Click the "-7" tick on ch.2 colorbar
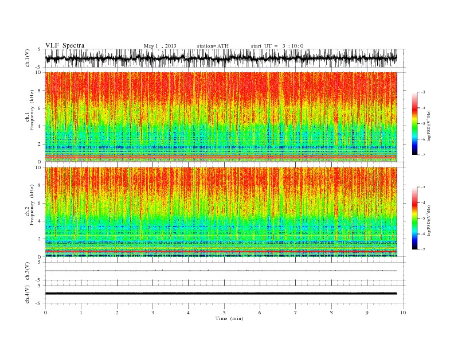454x351 pixels. (422, 249)
